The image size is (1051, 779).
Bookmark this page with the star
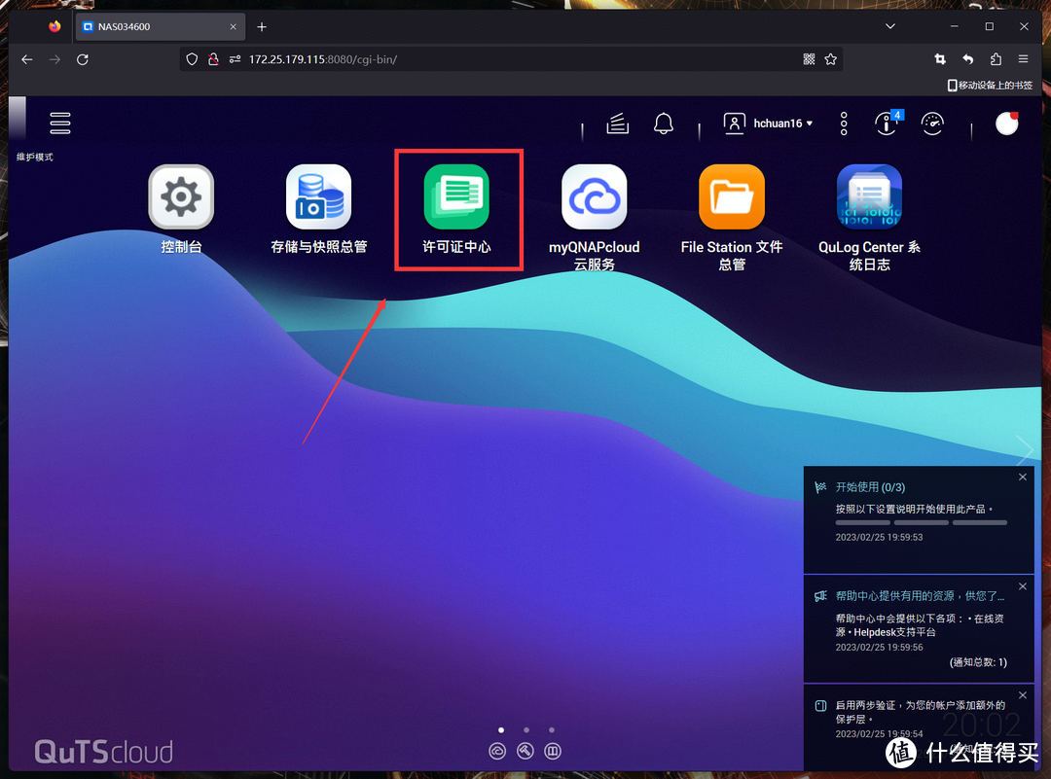[830, 59]
